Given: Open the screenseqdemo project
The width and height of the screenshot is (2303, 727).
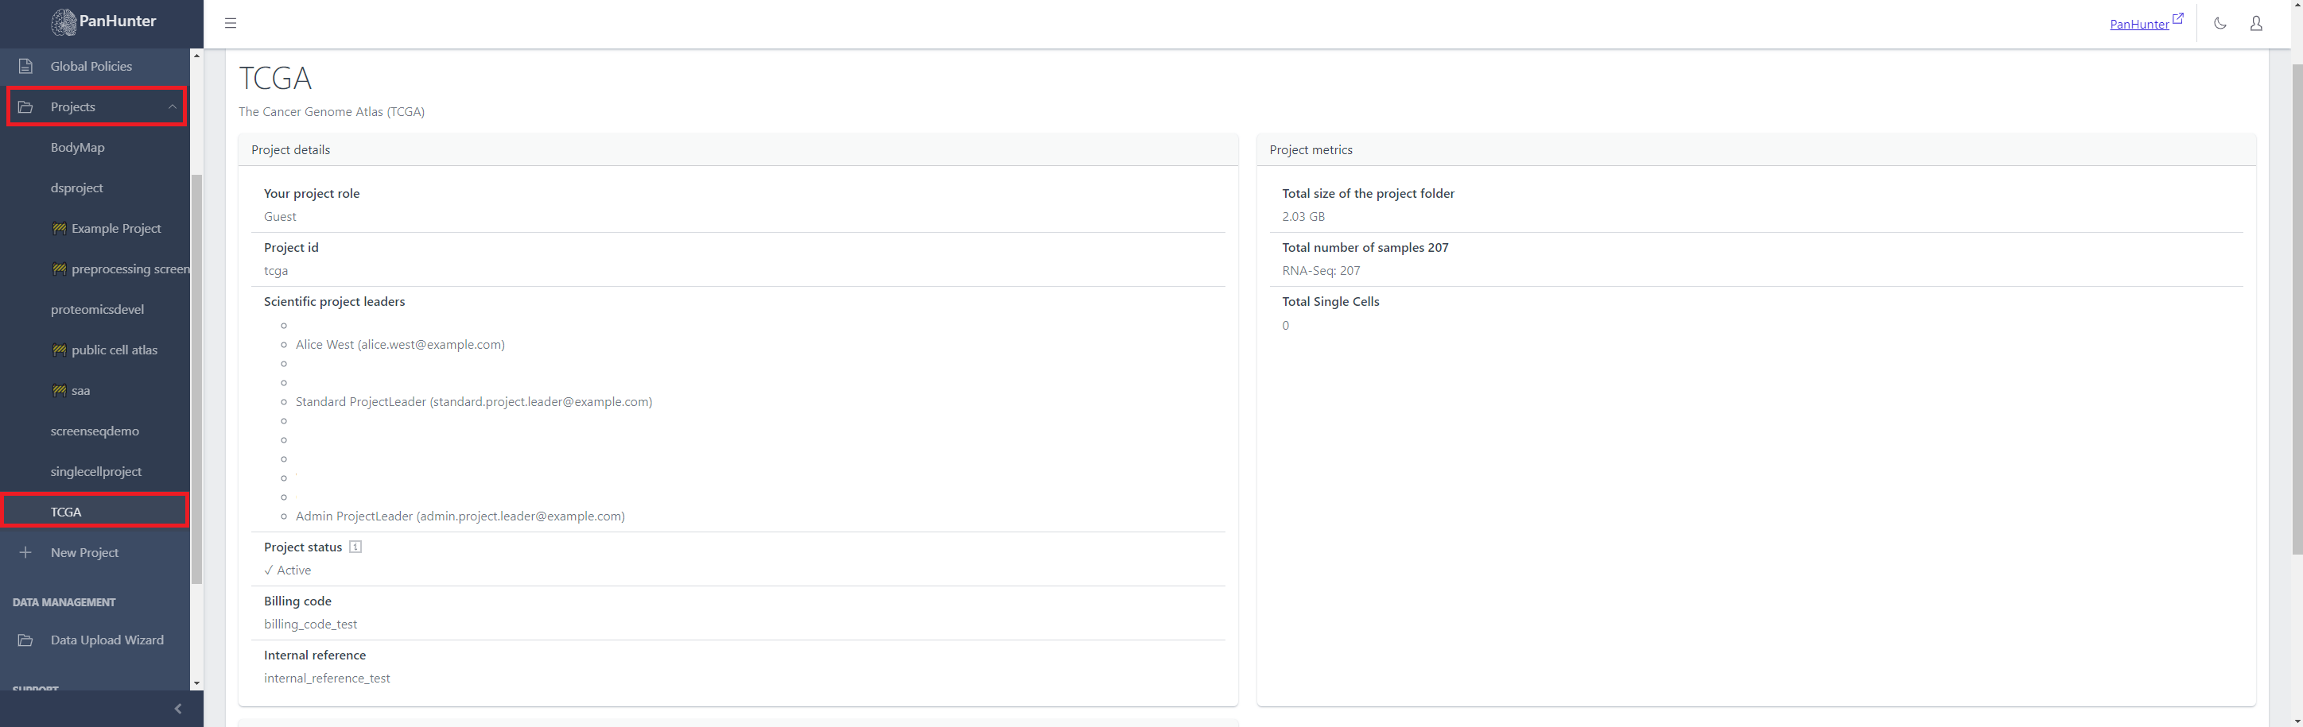Looking at the screenshot, I should [x=95, y=431].
